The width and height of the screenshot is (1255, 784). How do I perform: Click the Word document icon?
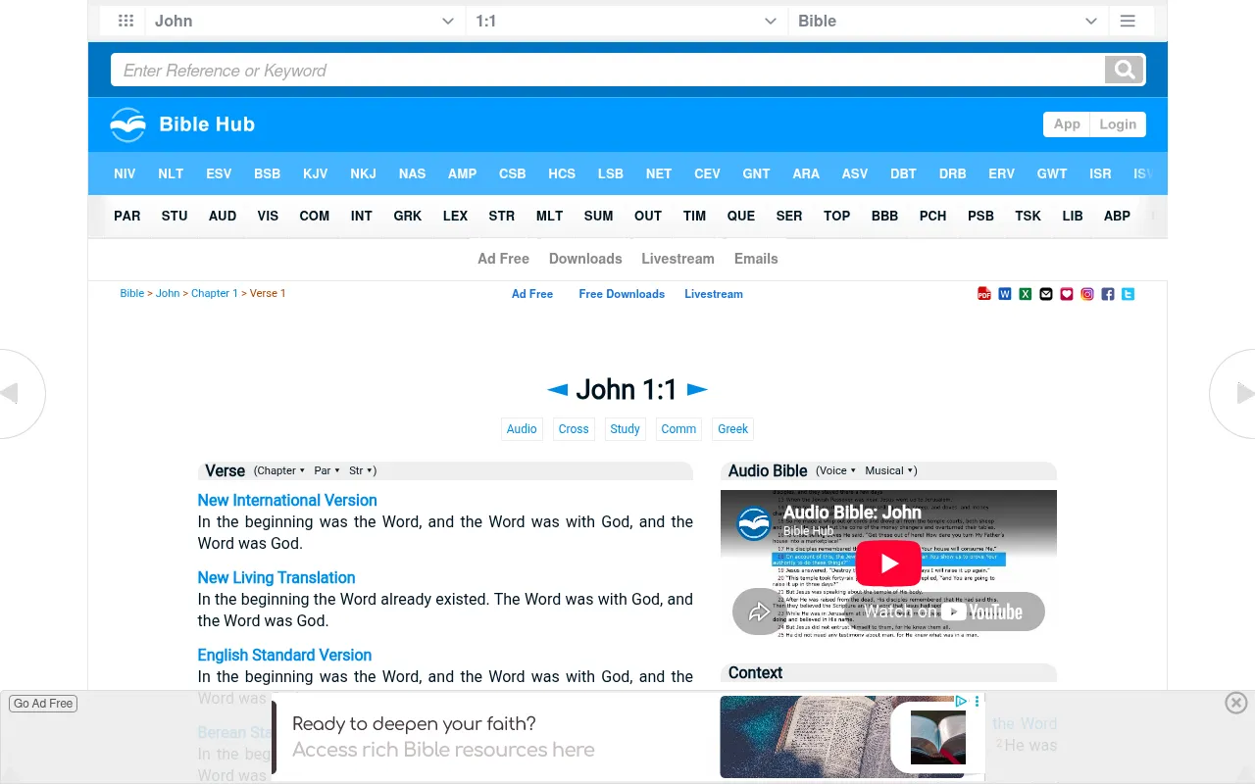pos(1005,294)
